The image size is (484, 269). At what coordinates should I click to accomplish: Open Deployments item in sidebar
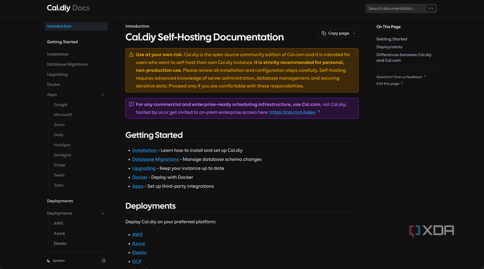click(60, 213)
